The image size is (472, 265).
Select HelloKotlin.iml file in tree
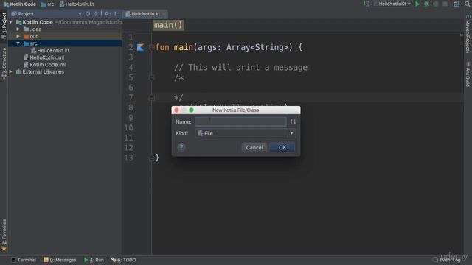[x=46, y=57]
